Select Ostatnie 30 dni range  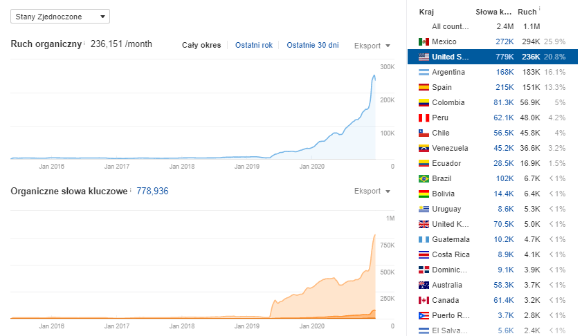(x=313, y=46)
